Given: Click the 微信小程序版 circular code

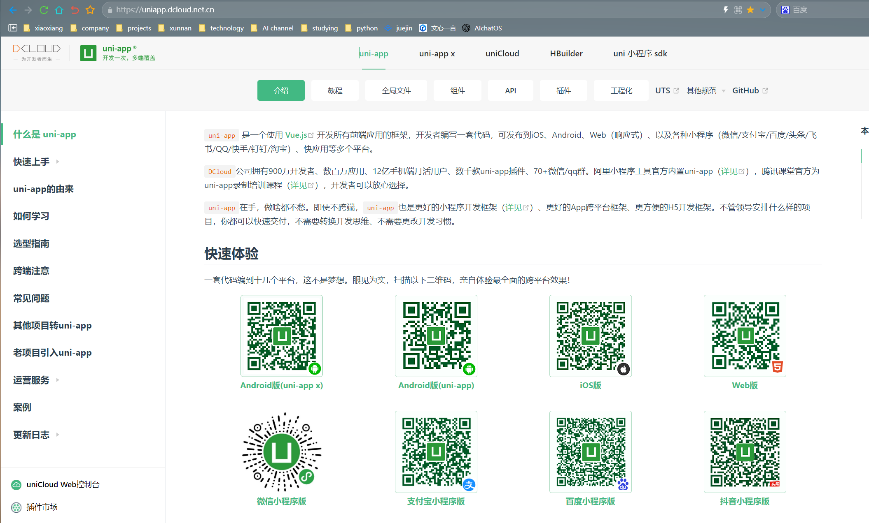Looking at the screenshot, I should coord(282,452).
